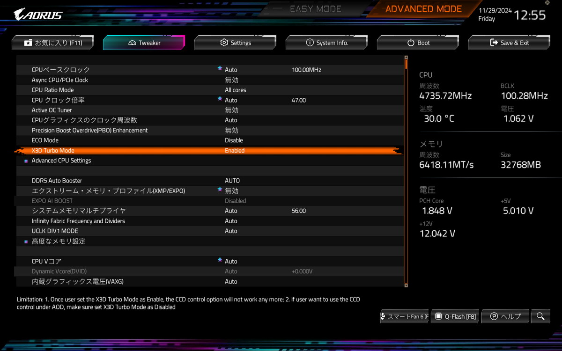Image resolution: width=562 pixels, height=351 pixels.
Task: Click the star beside CPU クロック倍率 Auto
Action: coord(220,99)
